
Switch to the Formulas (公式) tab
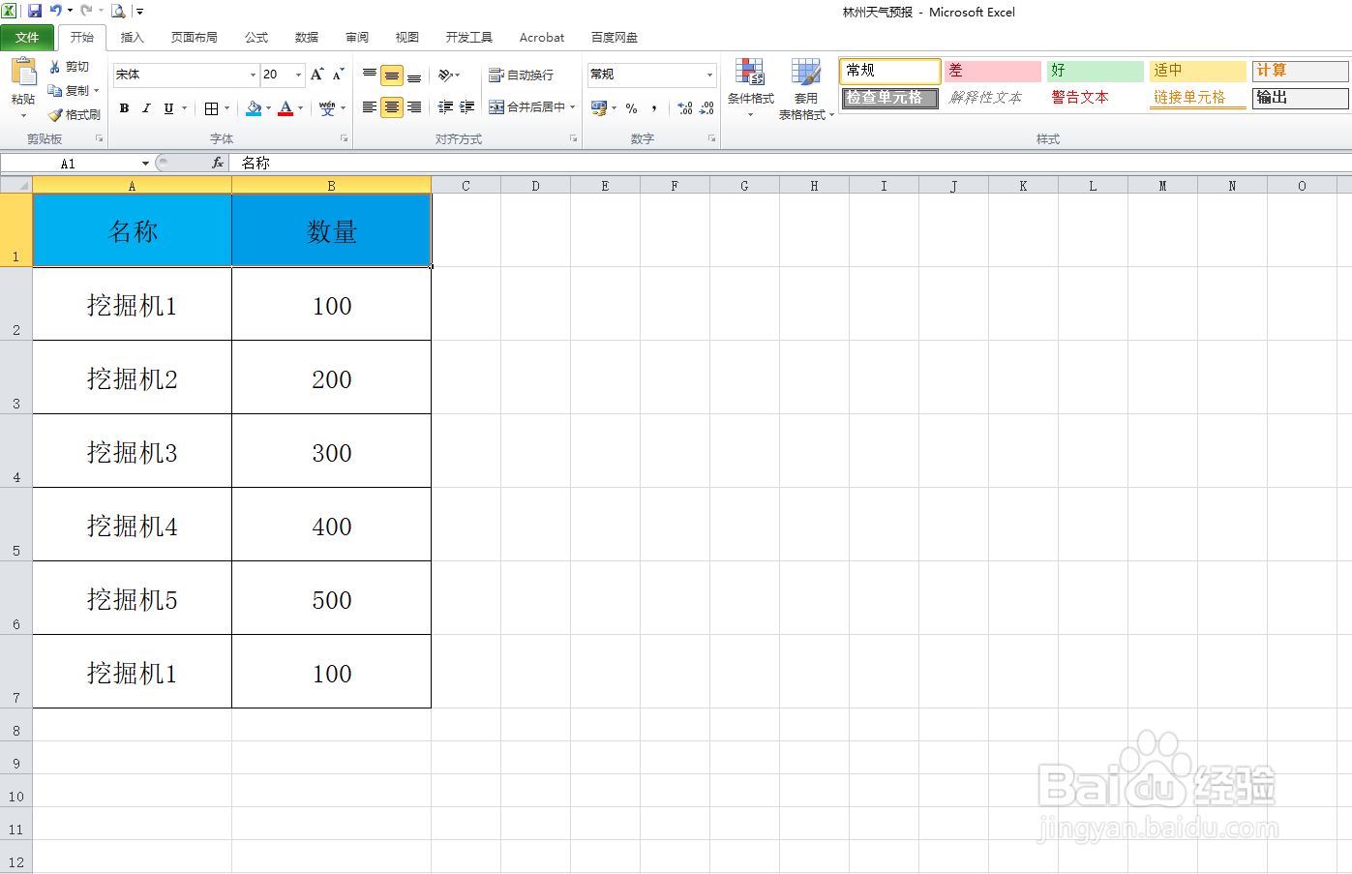(256, 37)
